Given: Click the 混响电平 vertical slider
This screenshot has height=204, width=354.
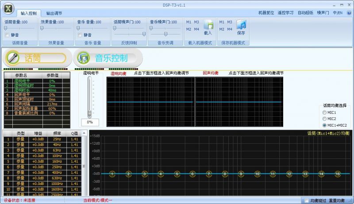Looking at the screenshot, I should 90,96.
